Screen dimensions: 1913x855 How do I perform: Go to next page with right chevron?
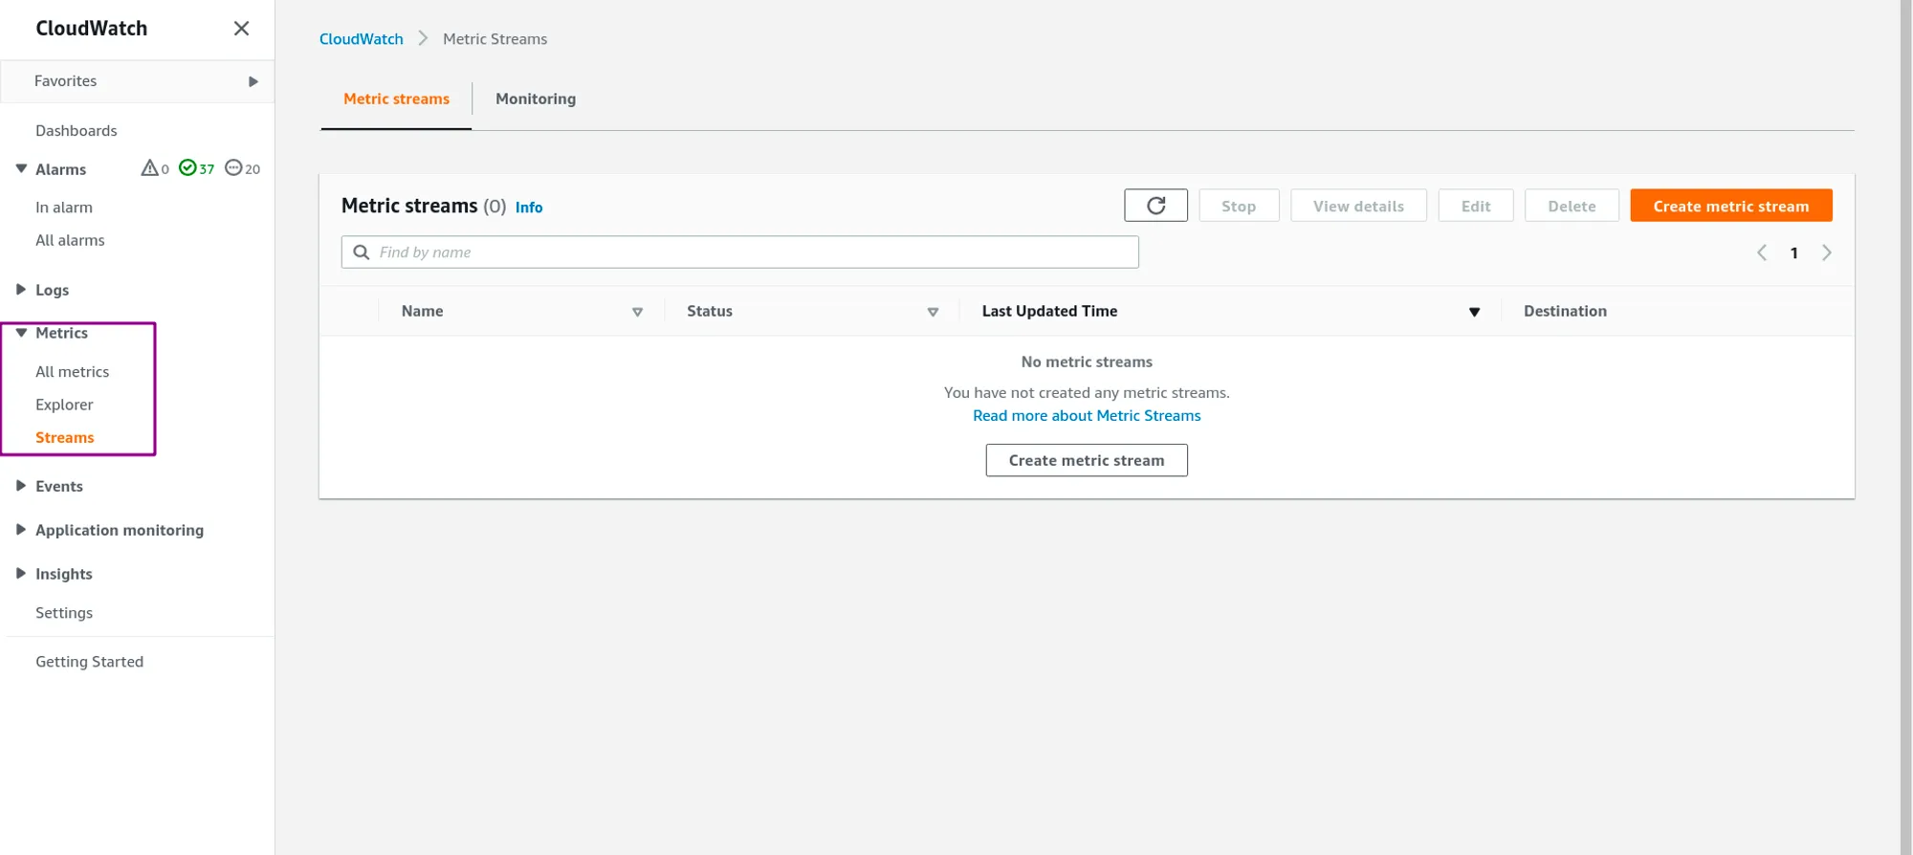coord(1826,252)
